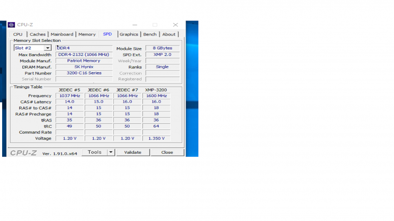Select the Memory tab
394x221 pixels.
point(87,34)
